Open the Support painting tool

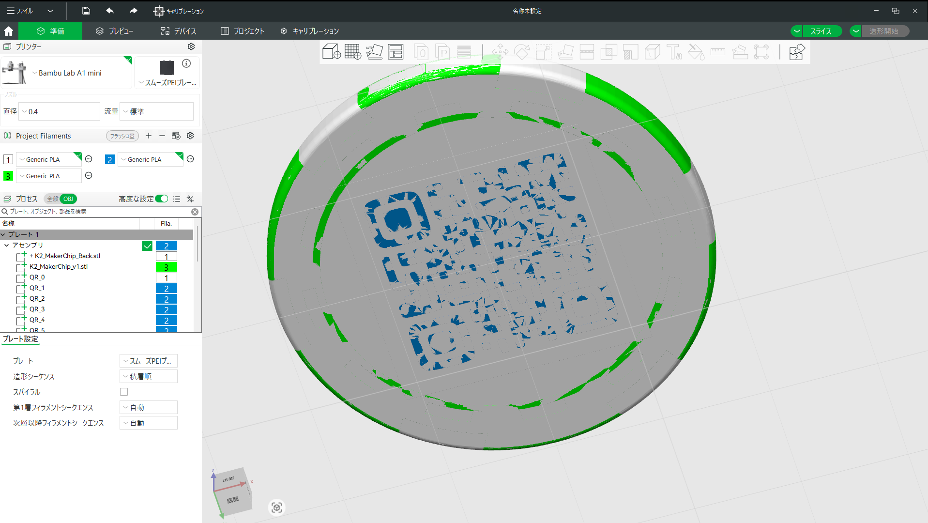coord(630,52)
